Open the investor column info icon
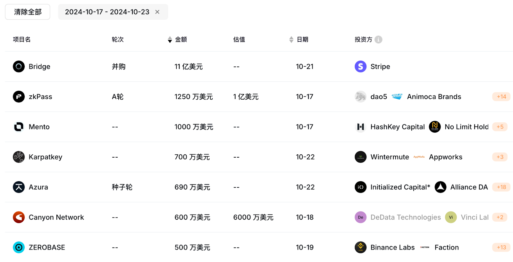513x262 pixels. click(378, 39)
